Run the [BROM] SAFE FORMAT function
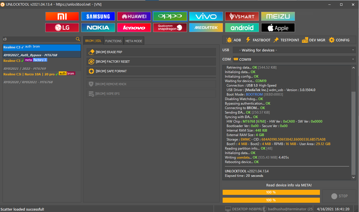Image resolution: width=359 pixels, height=212 pixels. [151, 71]
